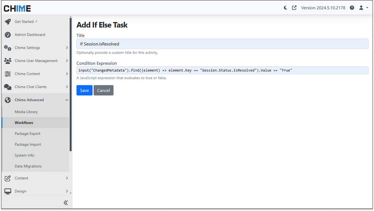Open the System Info page
Viewport: 374px width, 211px height.
(x=24, y=155)
